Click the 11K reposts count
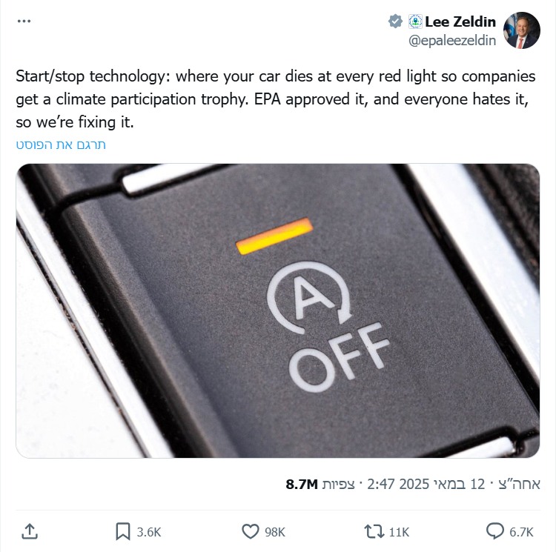 pos(400,531)
